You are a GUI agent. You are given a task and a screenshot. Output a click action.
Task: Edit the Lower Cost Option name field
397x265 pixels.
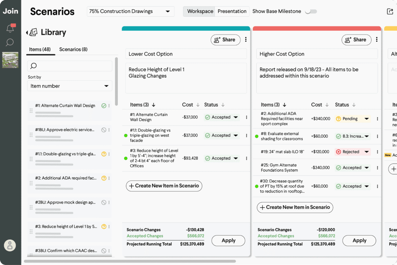click(x=186, y=54)
